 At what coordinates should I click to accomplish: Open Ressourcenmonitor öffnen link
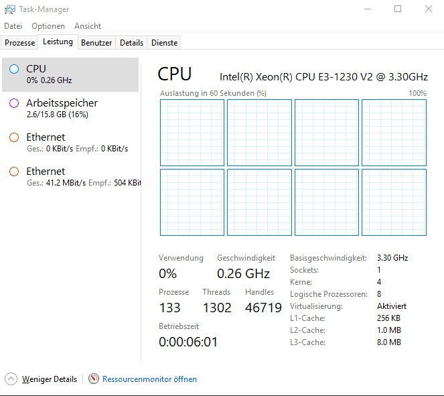149,379
